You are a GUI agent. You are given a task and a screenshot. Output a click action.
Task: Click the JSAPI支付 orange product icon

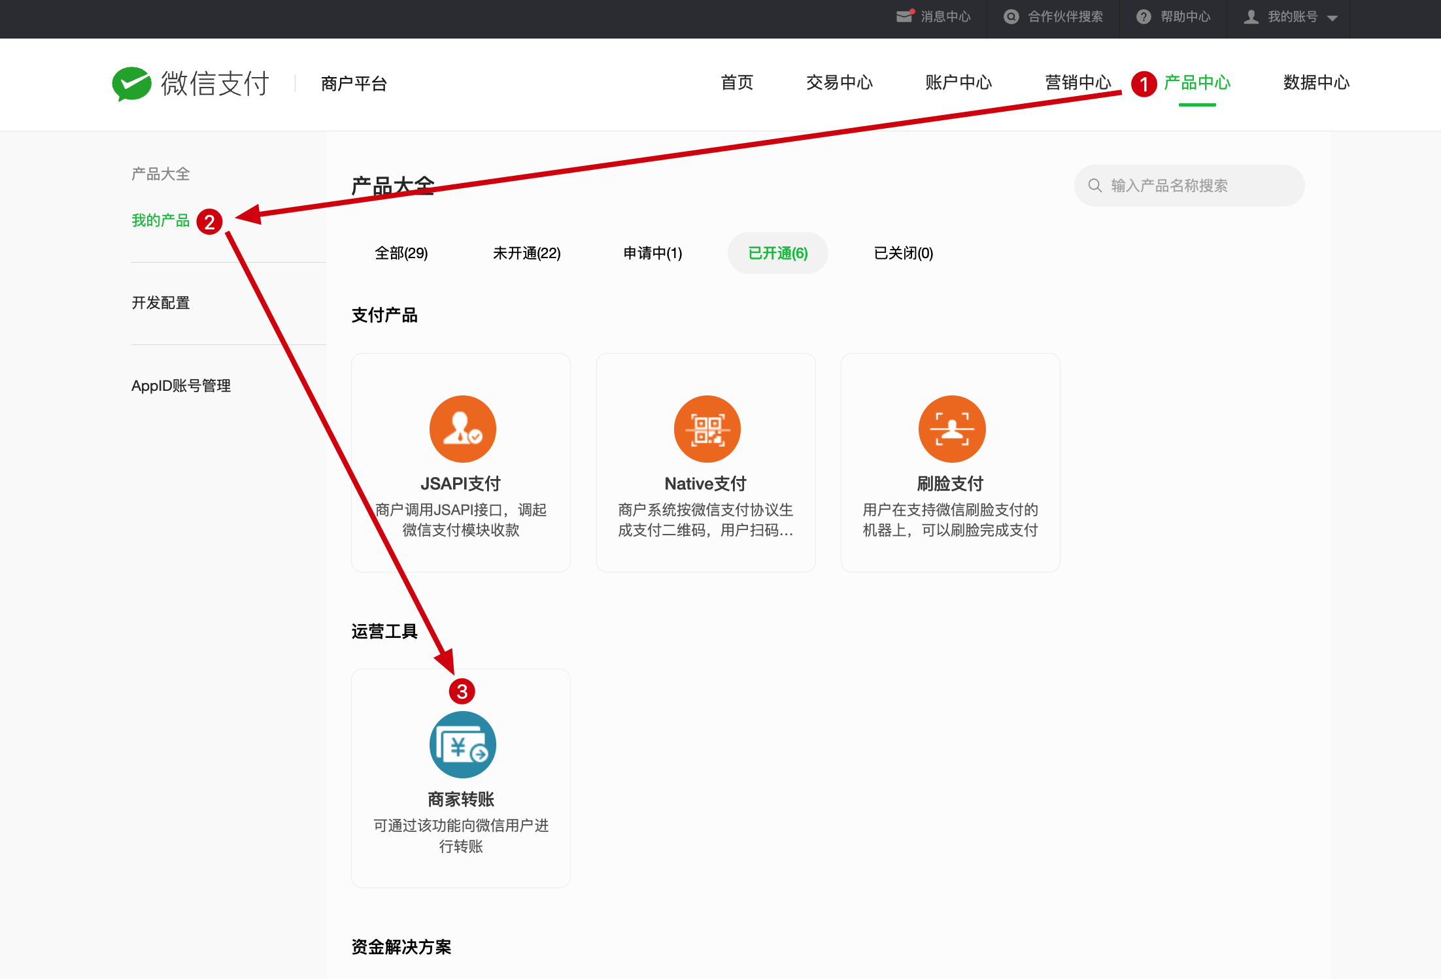pyautogui.click(x=463, y=429)
